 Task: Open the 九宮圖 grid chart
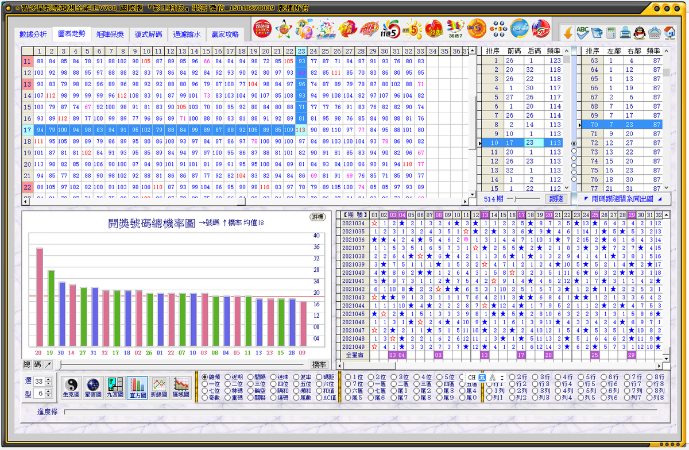pos(115,388)
